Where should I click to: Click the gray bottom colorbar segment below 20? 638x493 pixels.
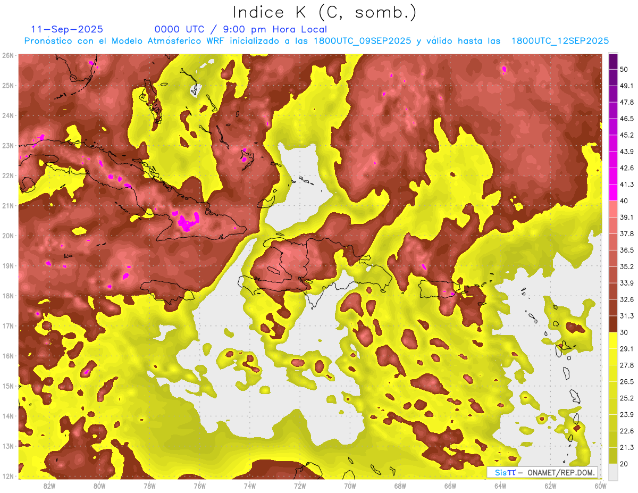point(613,471)
